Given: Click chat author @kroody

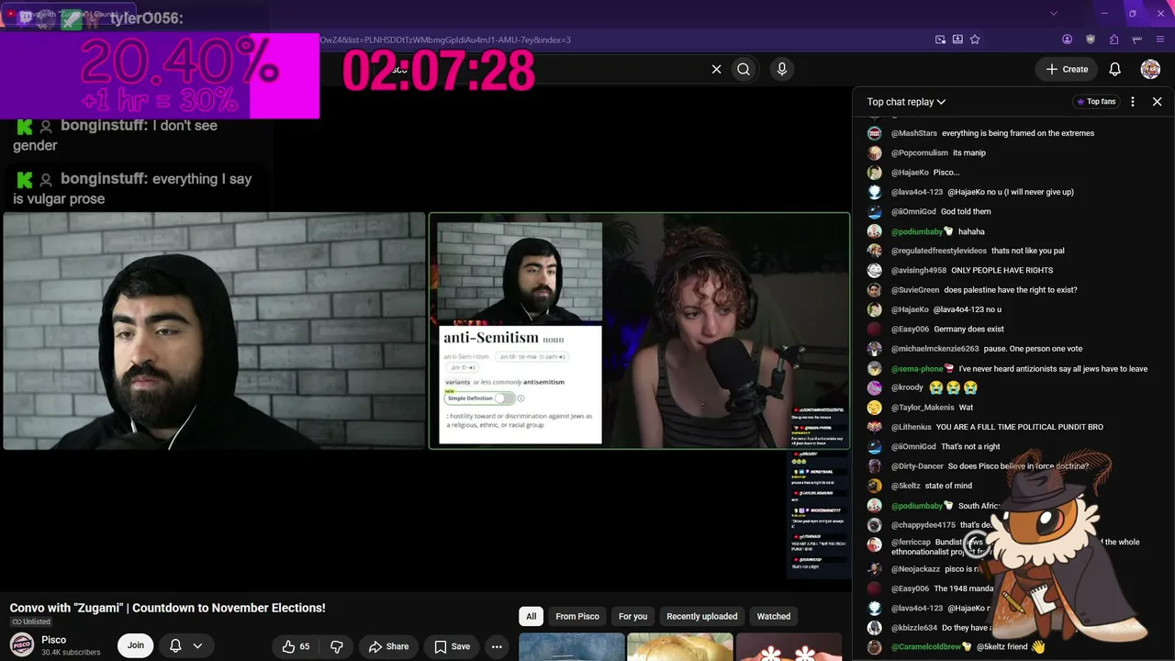Looking at the screenshot, I should tap(907, 387).
